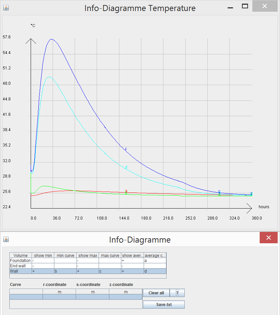Click the Volume column header
The width and height of the screenshot is (280, 315).
[x=21, y=255]
